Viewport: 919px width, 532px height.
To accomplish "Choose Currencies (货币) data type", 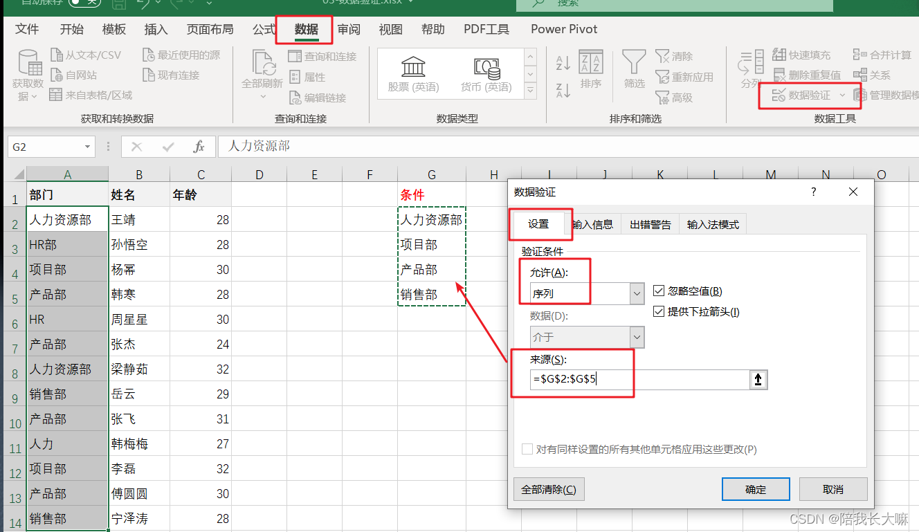I will (x=486, y=75).
